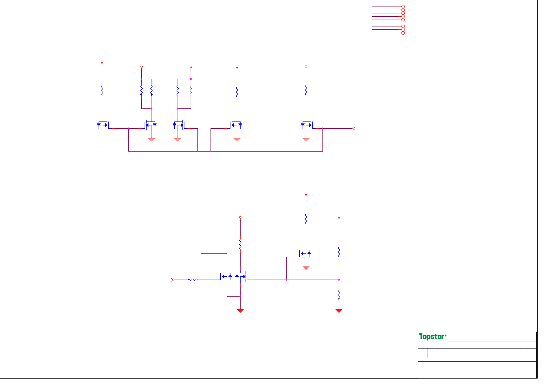Click the Topstar logo in title block

[432, 337]
